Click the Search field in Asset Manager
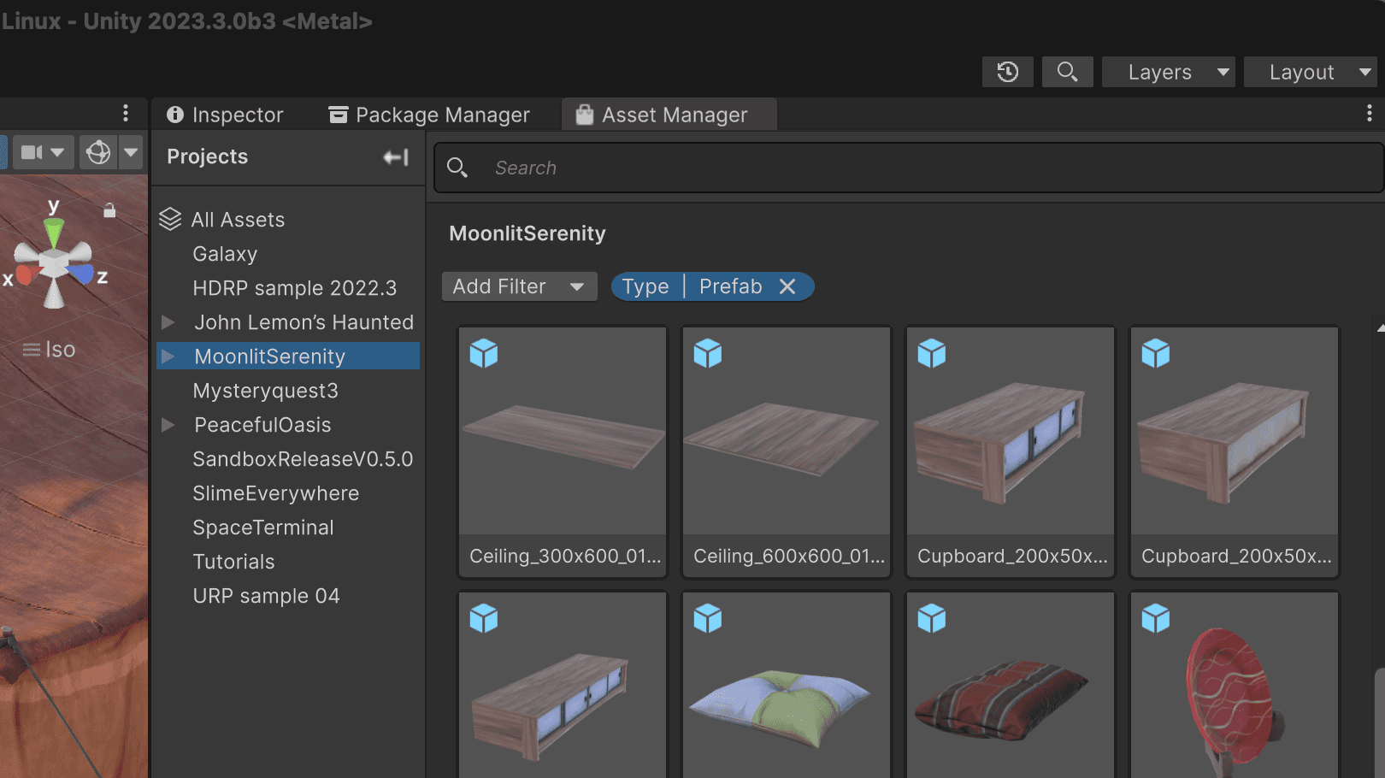This screenshot has width=1385, height=778. pyautogui.click(x=769, y=168)
